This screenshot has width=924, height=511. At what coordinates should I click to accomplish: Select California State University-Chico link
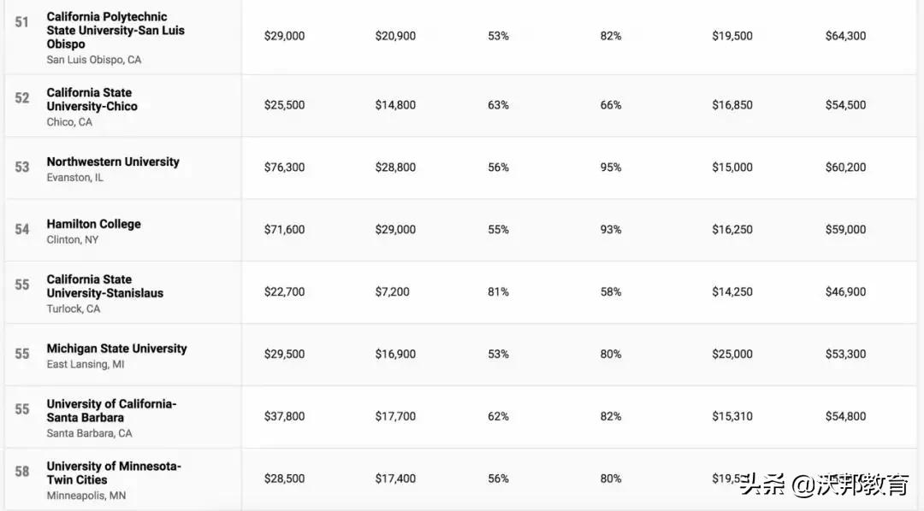click(x=92, y=99)
